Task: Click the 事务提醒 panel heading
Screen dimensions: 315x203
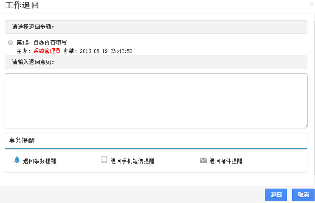Action: [x=21, y=141]
